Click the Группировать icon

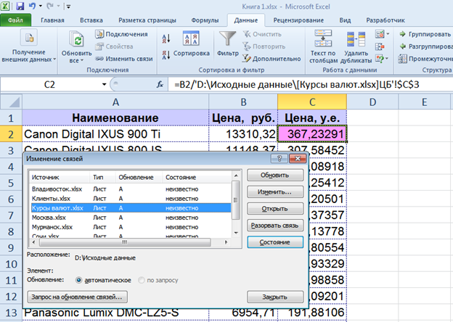[403, 34]
